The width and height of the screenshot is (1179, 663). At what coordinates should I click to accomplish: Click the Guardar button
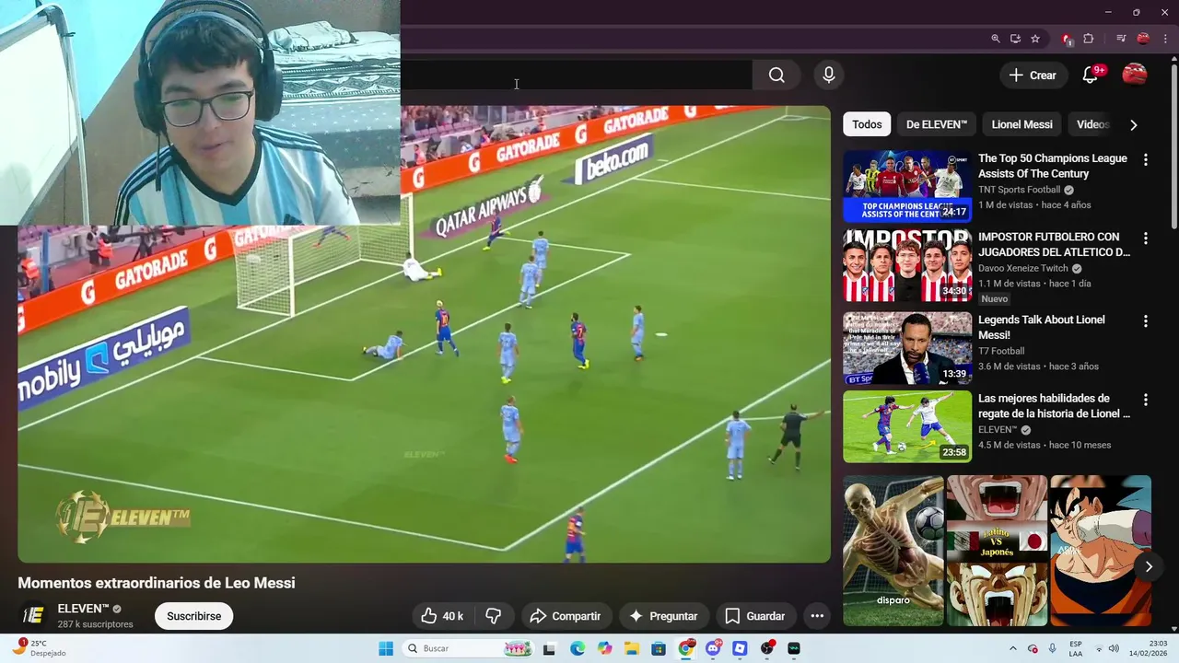pyautogui.click(x=754, y=616)
